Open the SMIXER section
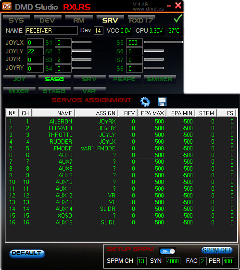 [x=160, y=79]
